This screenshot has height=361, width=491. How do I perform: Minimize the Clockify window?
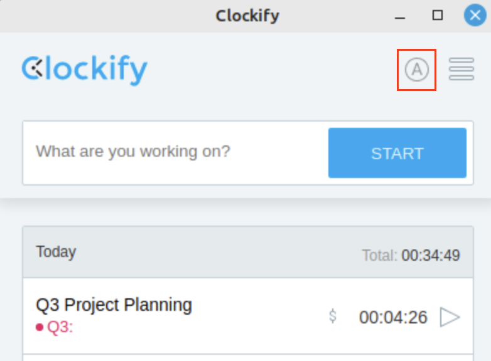pyautogui.click(x=400, y=16)
